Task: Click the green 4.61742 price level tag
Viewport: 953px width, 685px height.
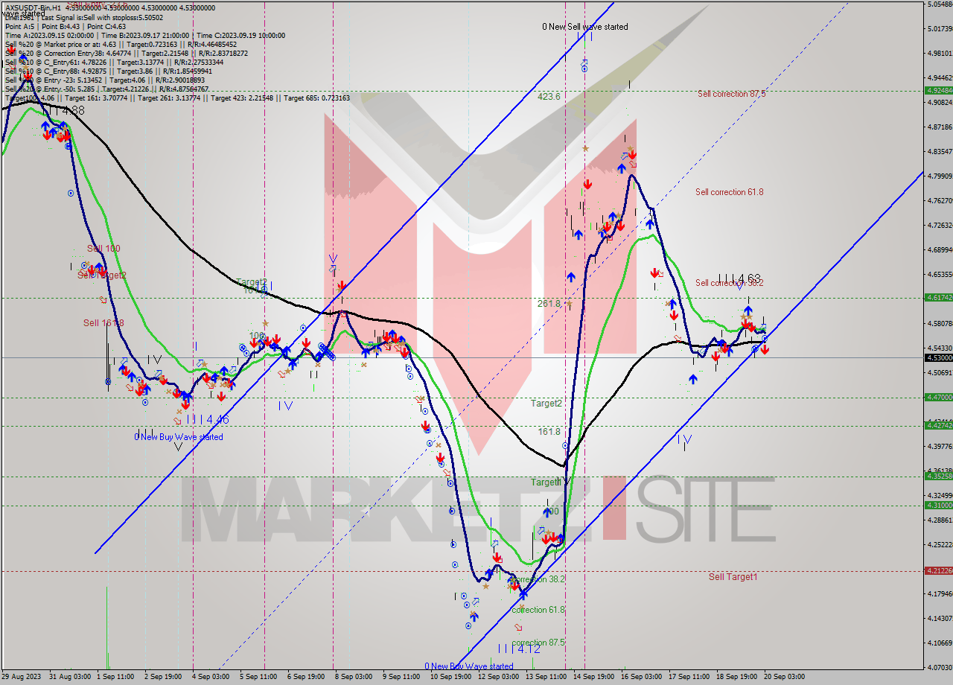Action: [x=938, y=297]
